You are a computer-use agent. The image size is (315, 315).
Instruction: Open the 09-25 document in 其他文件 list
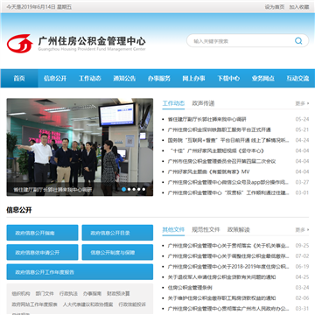tap(228, 246)
